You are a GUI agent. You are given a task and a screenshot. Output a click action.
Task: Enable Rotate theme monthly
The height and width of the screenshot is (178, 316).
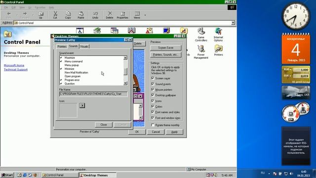pos(153,125)
